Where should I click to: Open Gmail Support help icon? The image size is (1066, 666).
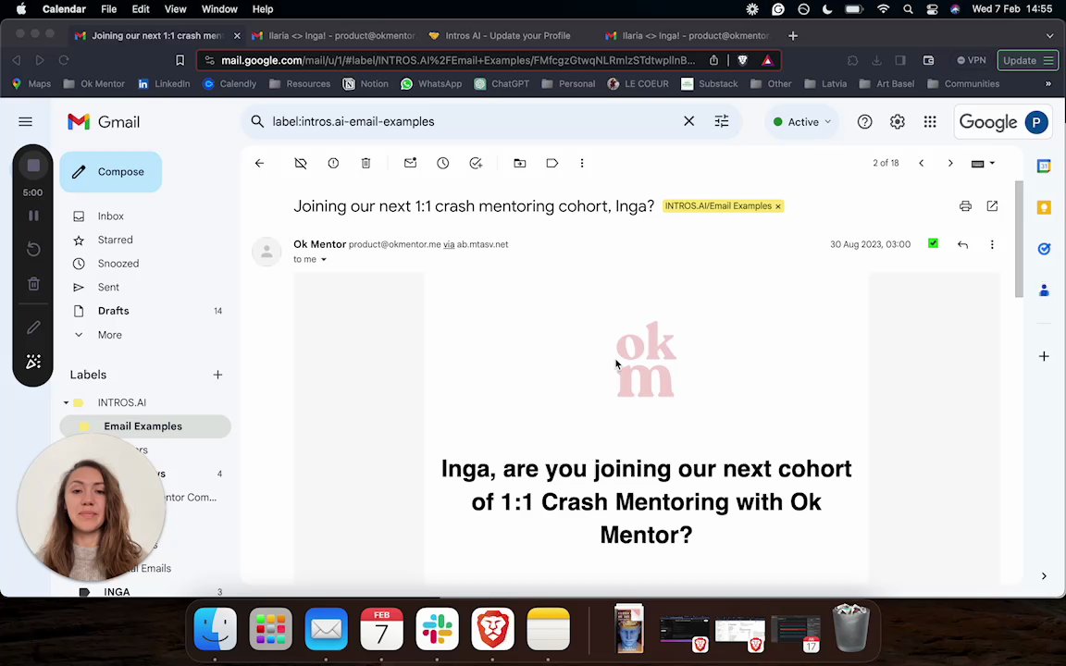tap(864, 122)
